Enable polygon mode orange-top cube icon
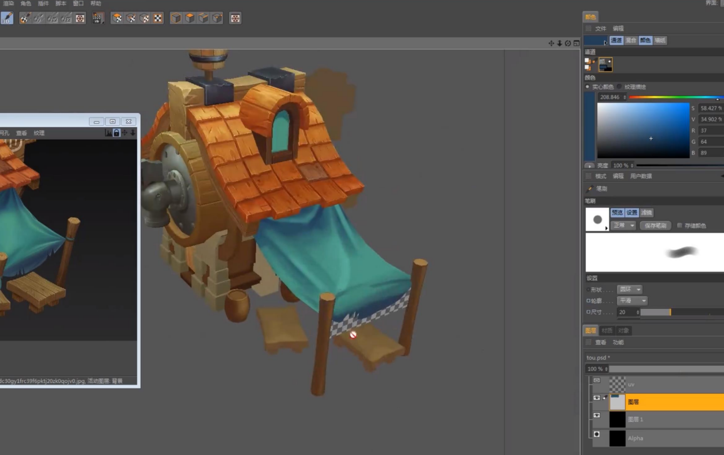Image resolution: width=724 pixels, height=455 pixels. pos(190,18)
